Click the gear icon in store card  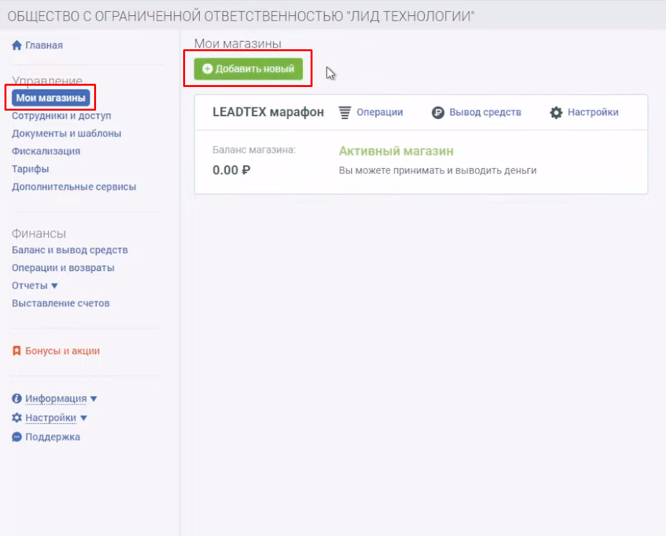pyautogui.click(x=556, y=113)
